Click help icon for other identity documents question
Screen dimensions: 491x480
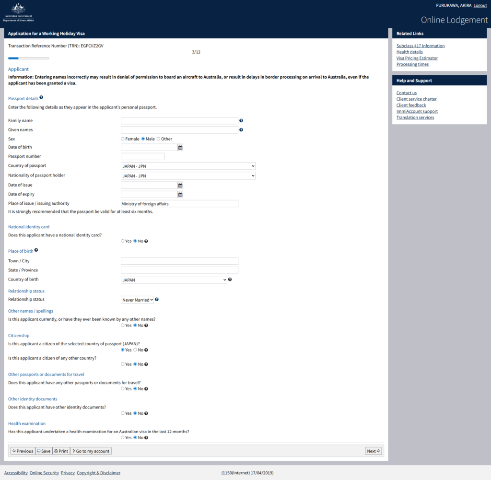click(x=146, y=413)
